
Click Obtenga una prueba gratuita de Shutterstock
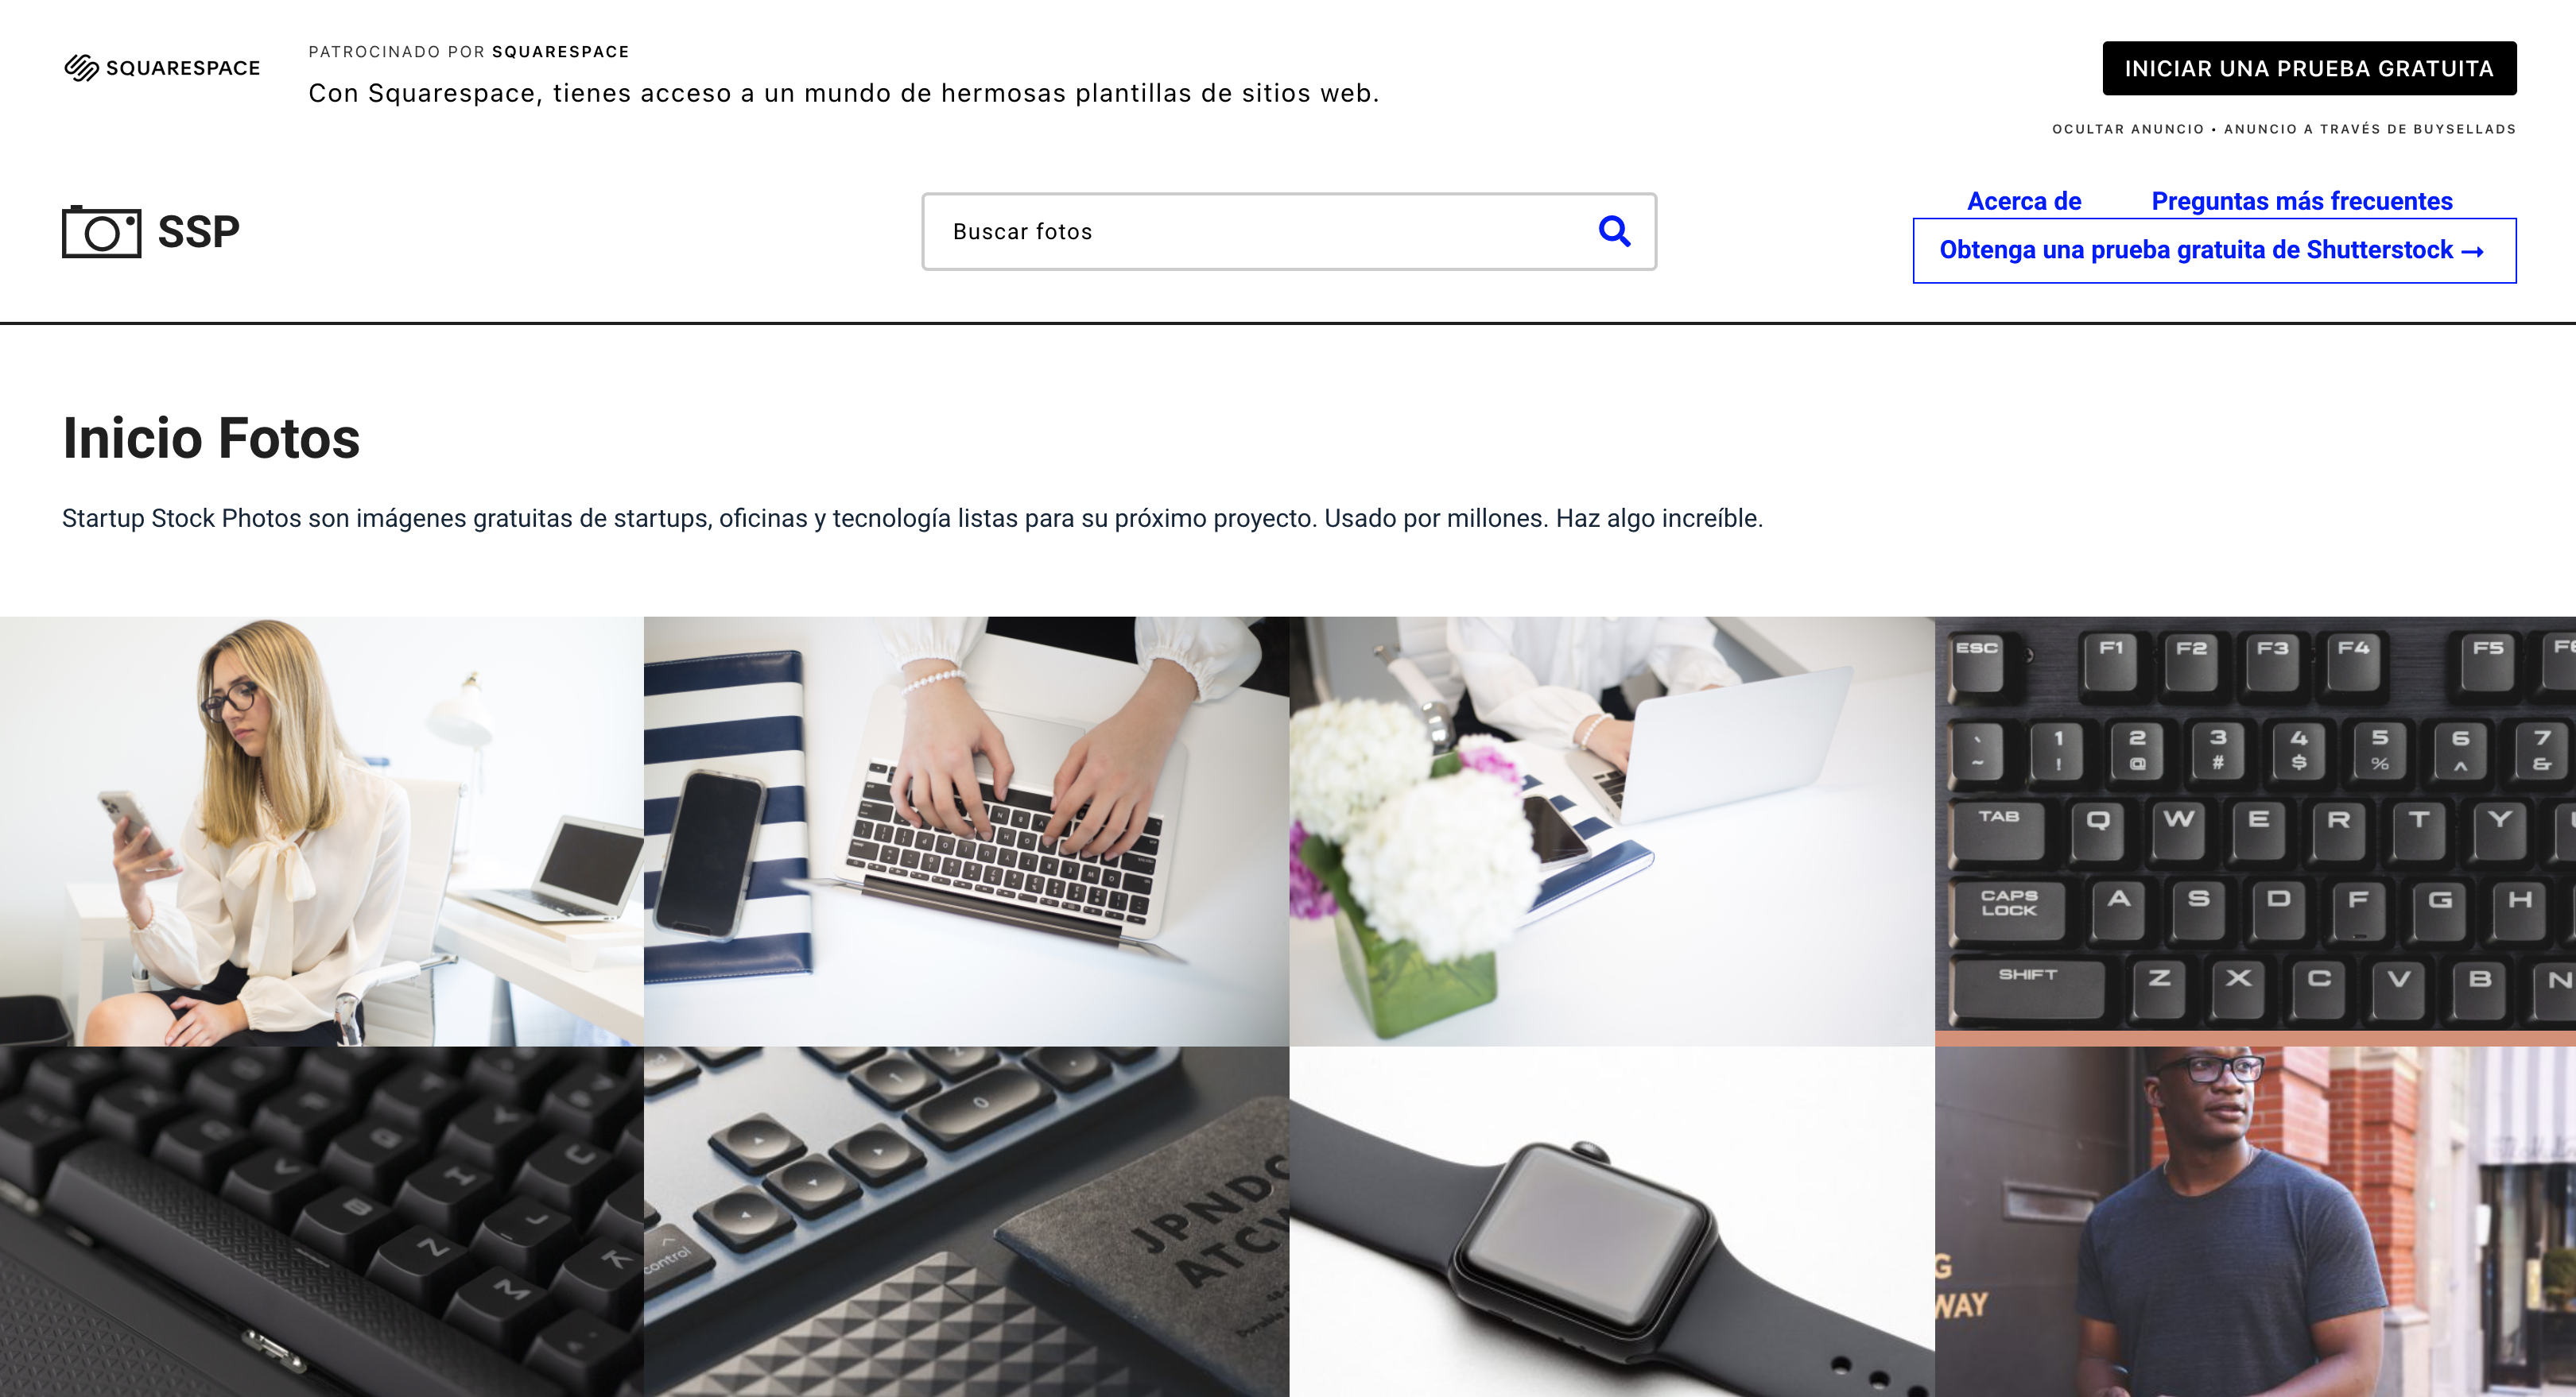coord(2214,251)
